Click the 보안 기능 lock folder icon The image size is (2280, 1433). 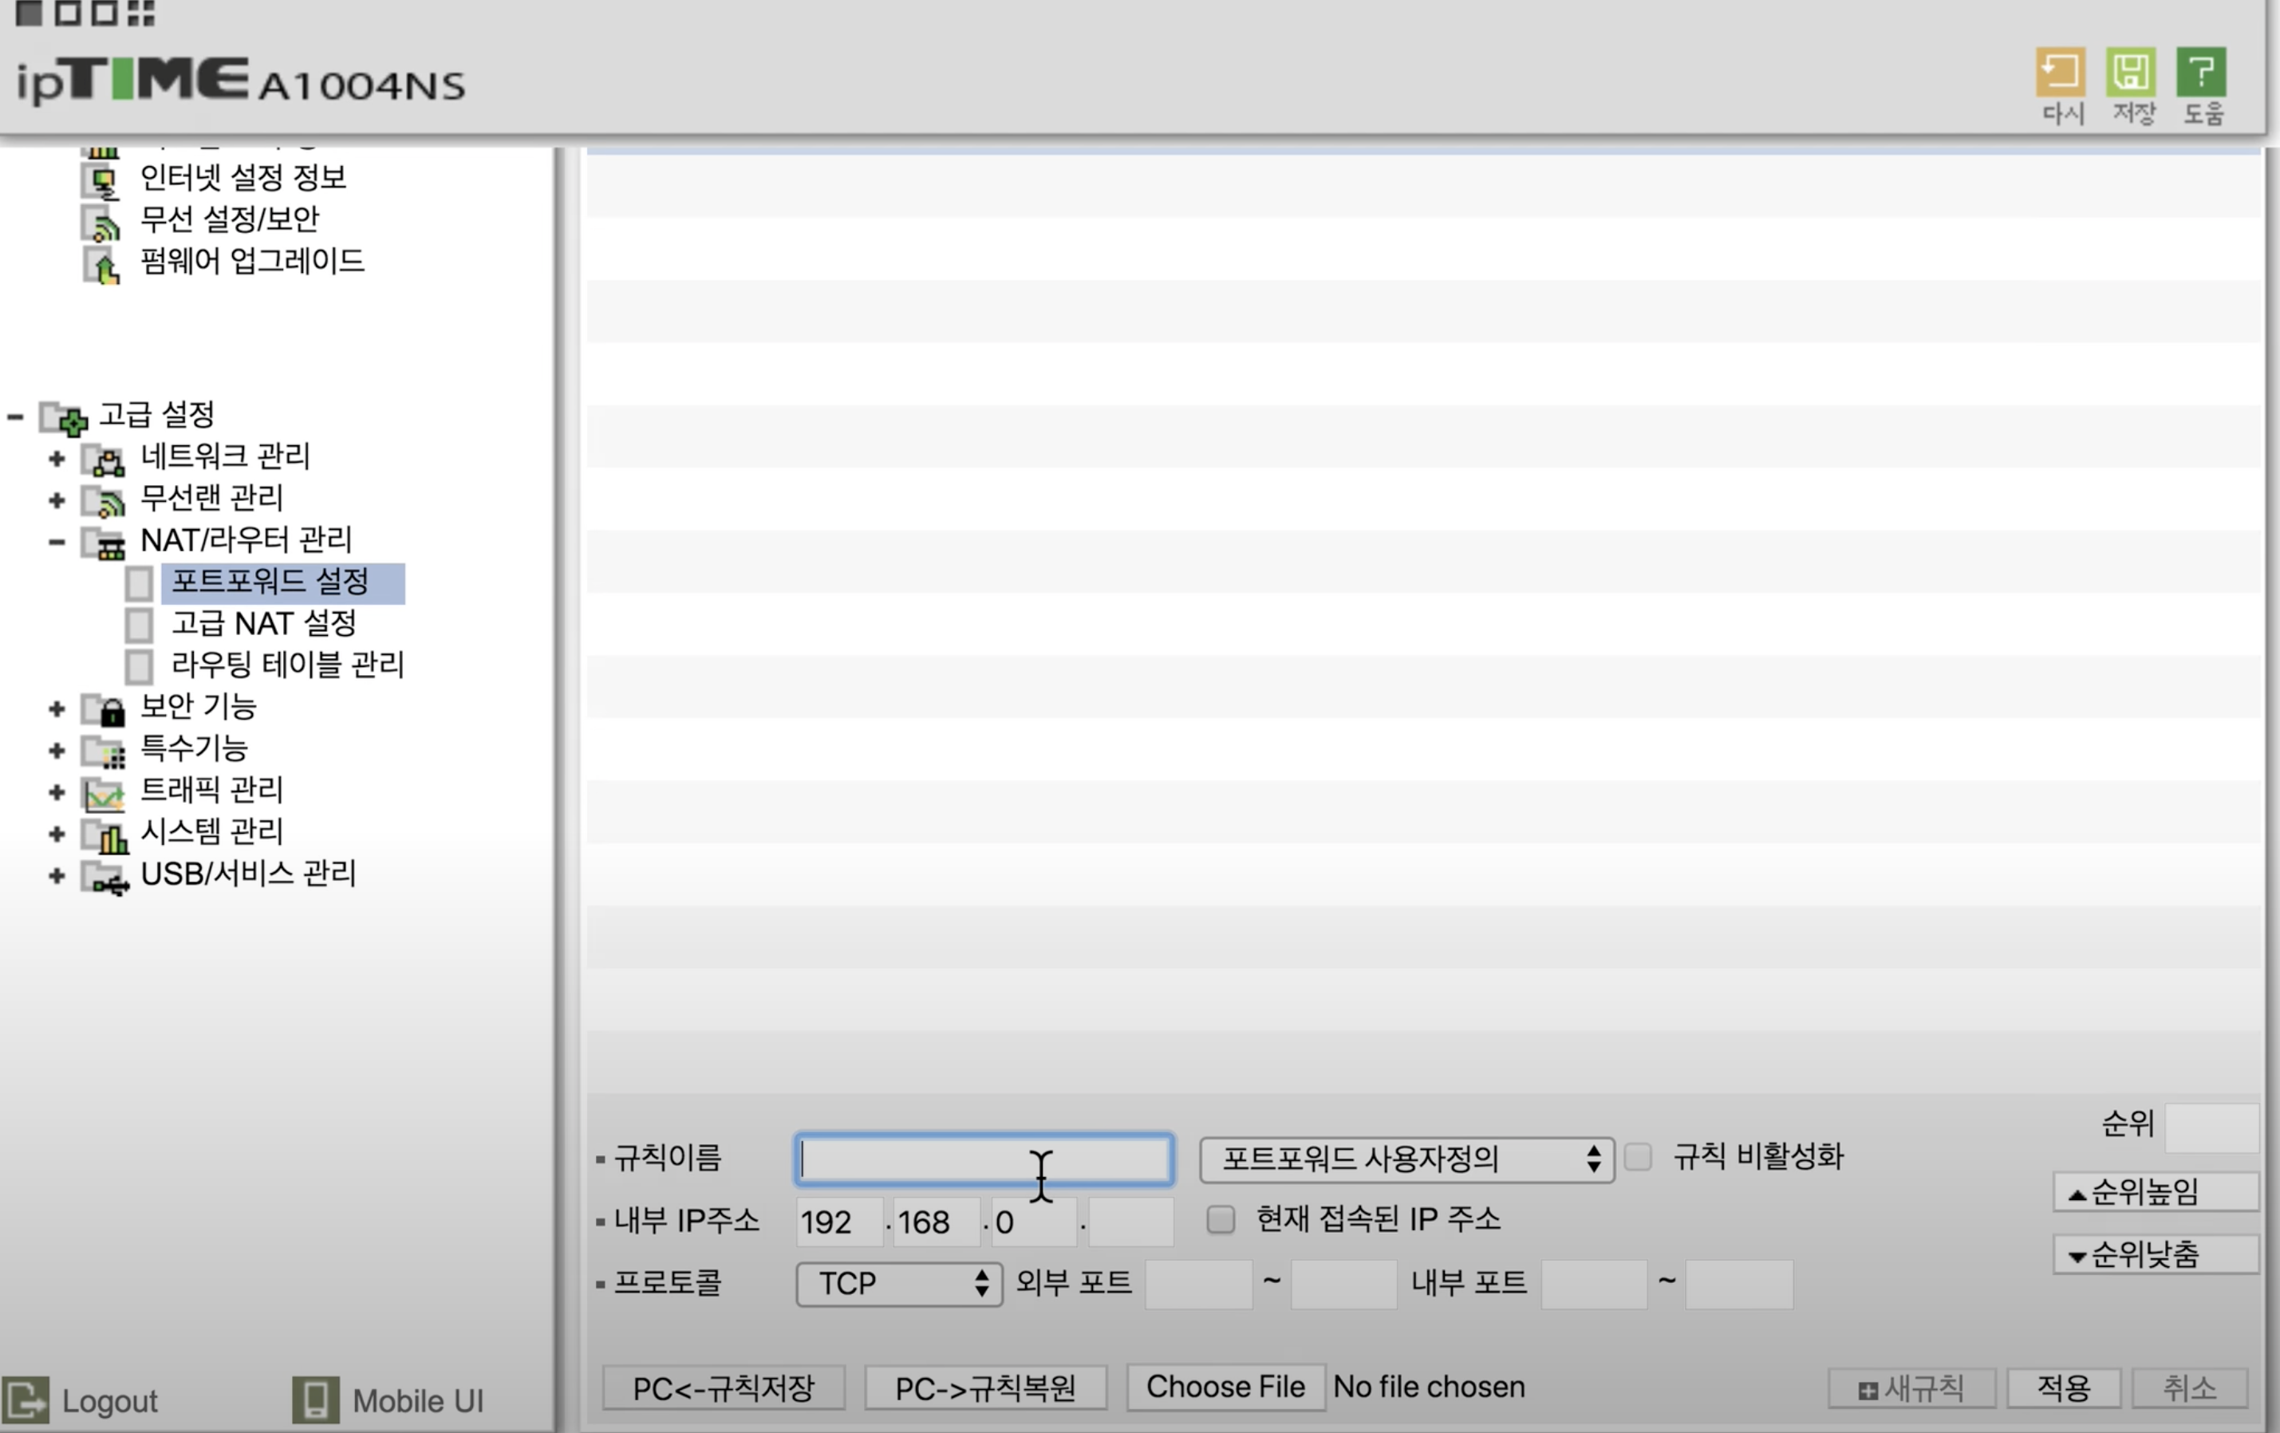(x=105, y=709)
